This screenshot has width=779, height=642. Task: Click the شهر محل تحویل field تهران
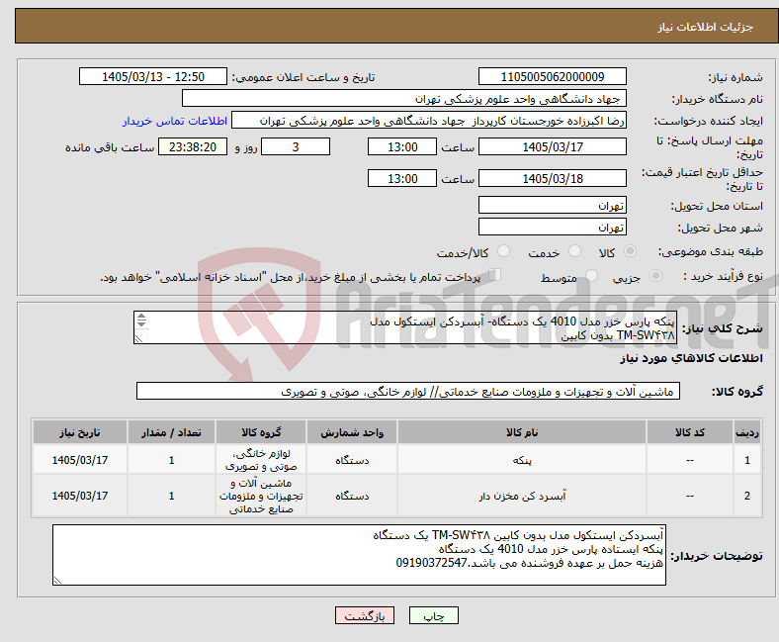click(x=552, y=227)
